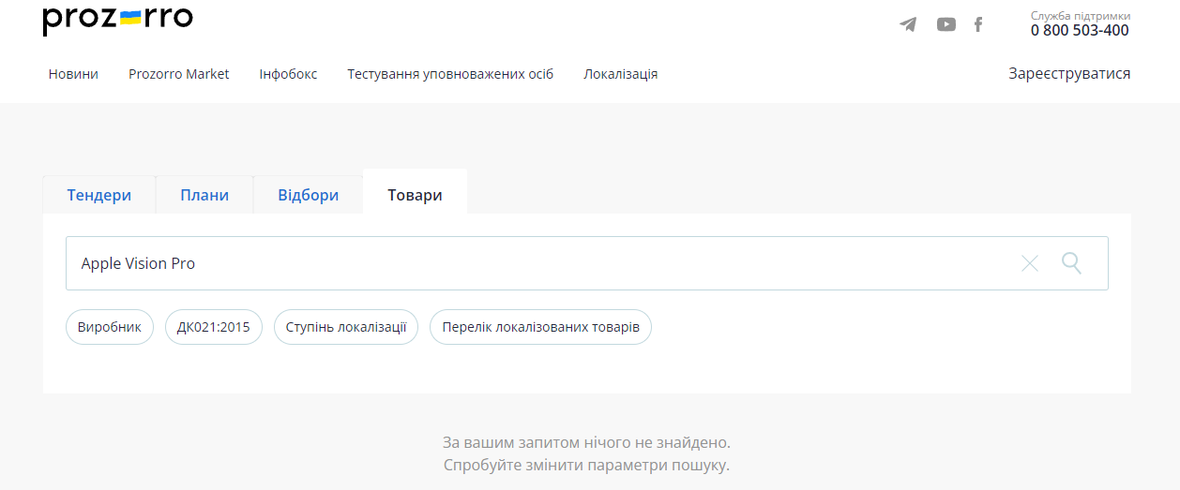The width and height of the screenshot is (1180, 490).
Task: Click the Зареєструватися link
Action: (x=1069, y=73)
